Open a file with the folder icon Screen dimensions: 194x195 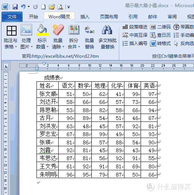coord(52,7)
